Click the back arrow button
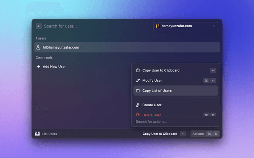 pyautogui.click(x=39, y=26)
